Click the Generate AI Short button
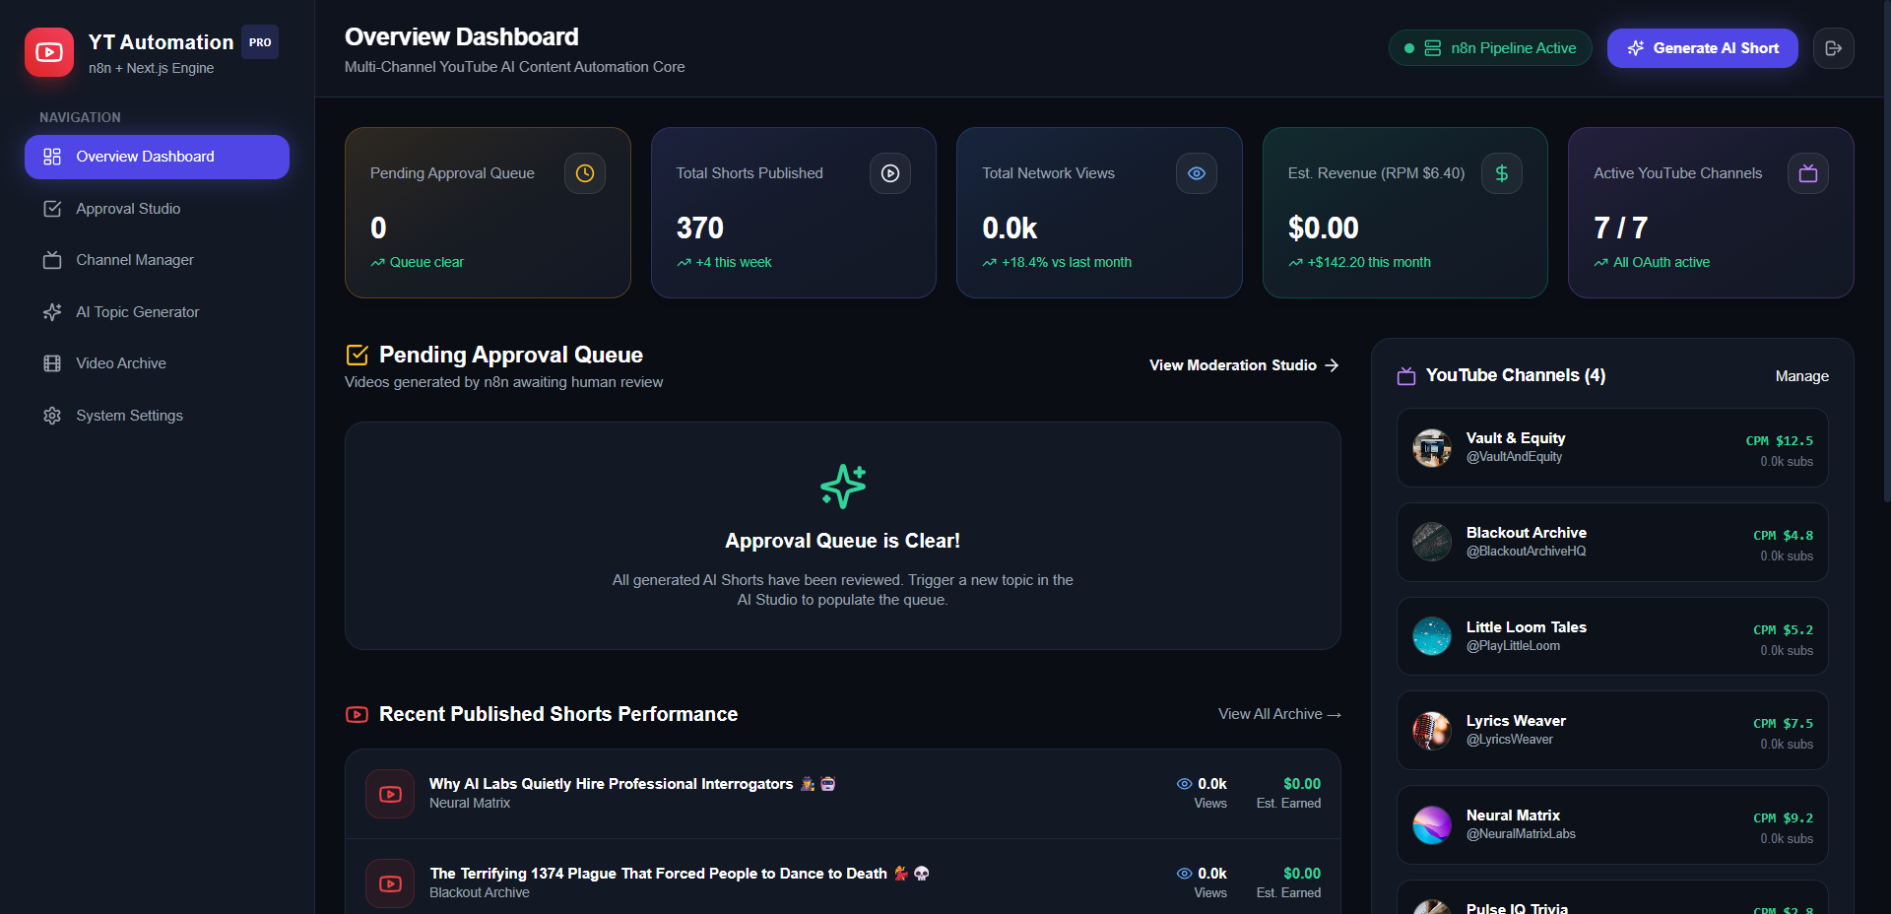Viewport: 1891px width, 914px height. [x=1702, y=48]
